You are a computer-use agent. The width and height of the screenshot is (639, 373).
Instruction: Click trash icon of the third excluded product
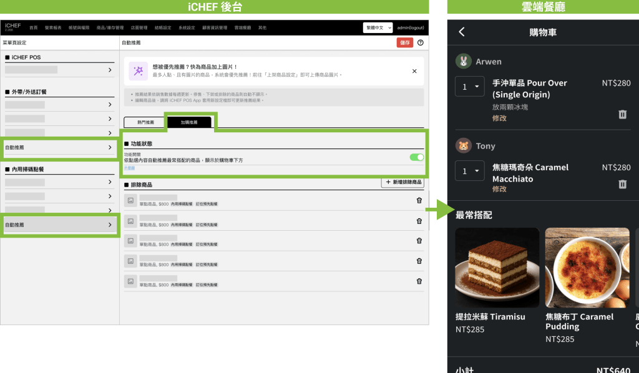tap(419, 241)
